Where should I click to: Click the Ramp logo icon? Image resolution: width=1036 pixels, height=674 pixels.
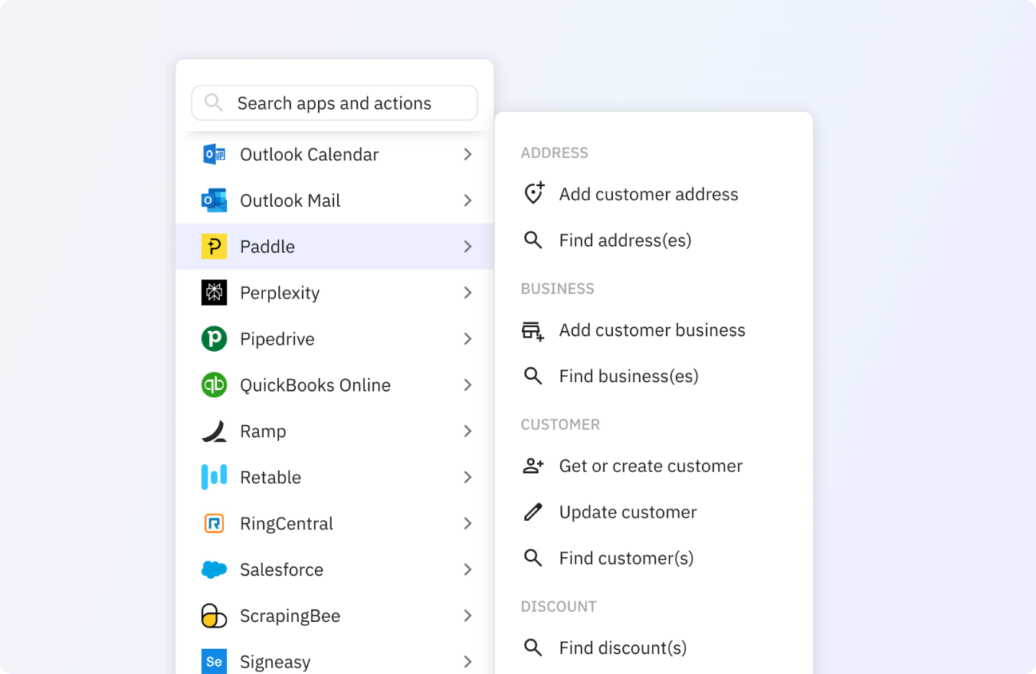(214, 431)
